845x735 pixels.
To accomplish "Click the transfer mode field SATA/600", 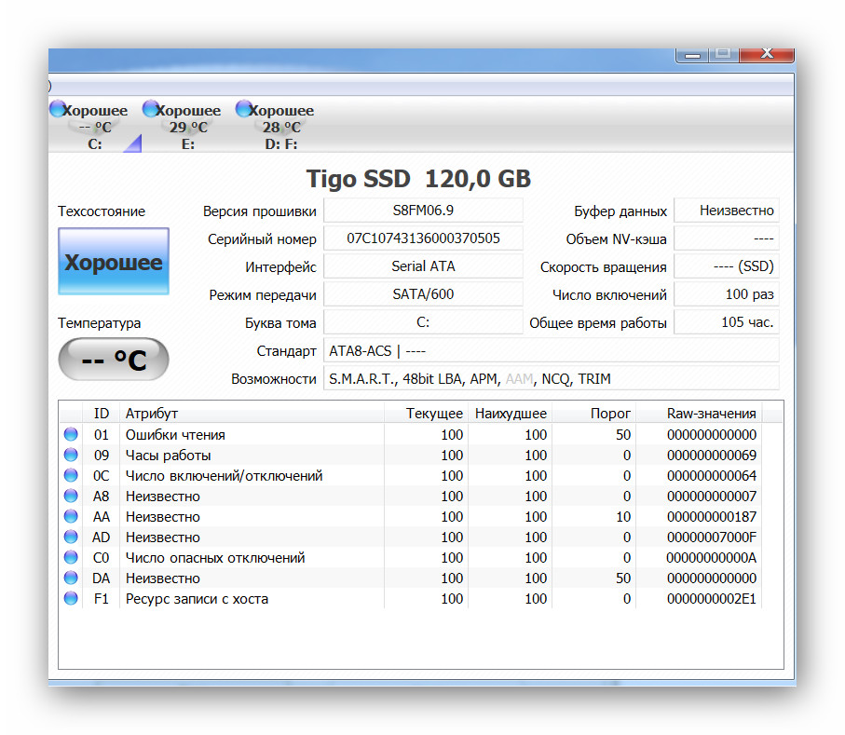I will click(x=423, y=294).
